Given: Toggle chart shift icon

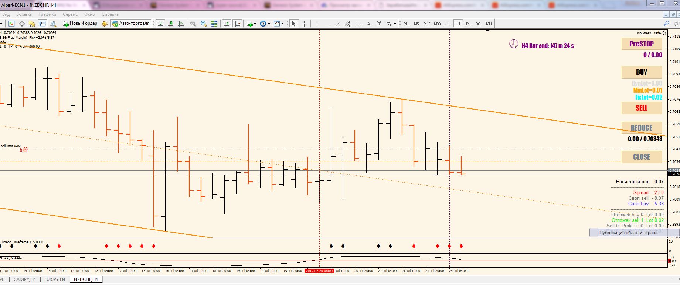Looking at the screenshot, I should (x=237, y=24).
